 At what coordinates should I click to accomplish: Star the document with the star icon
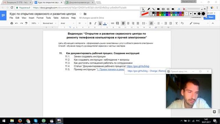pos(80,14)
